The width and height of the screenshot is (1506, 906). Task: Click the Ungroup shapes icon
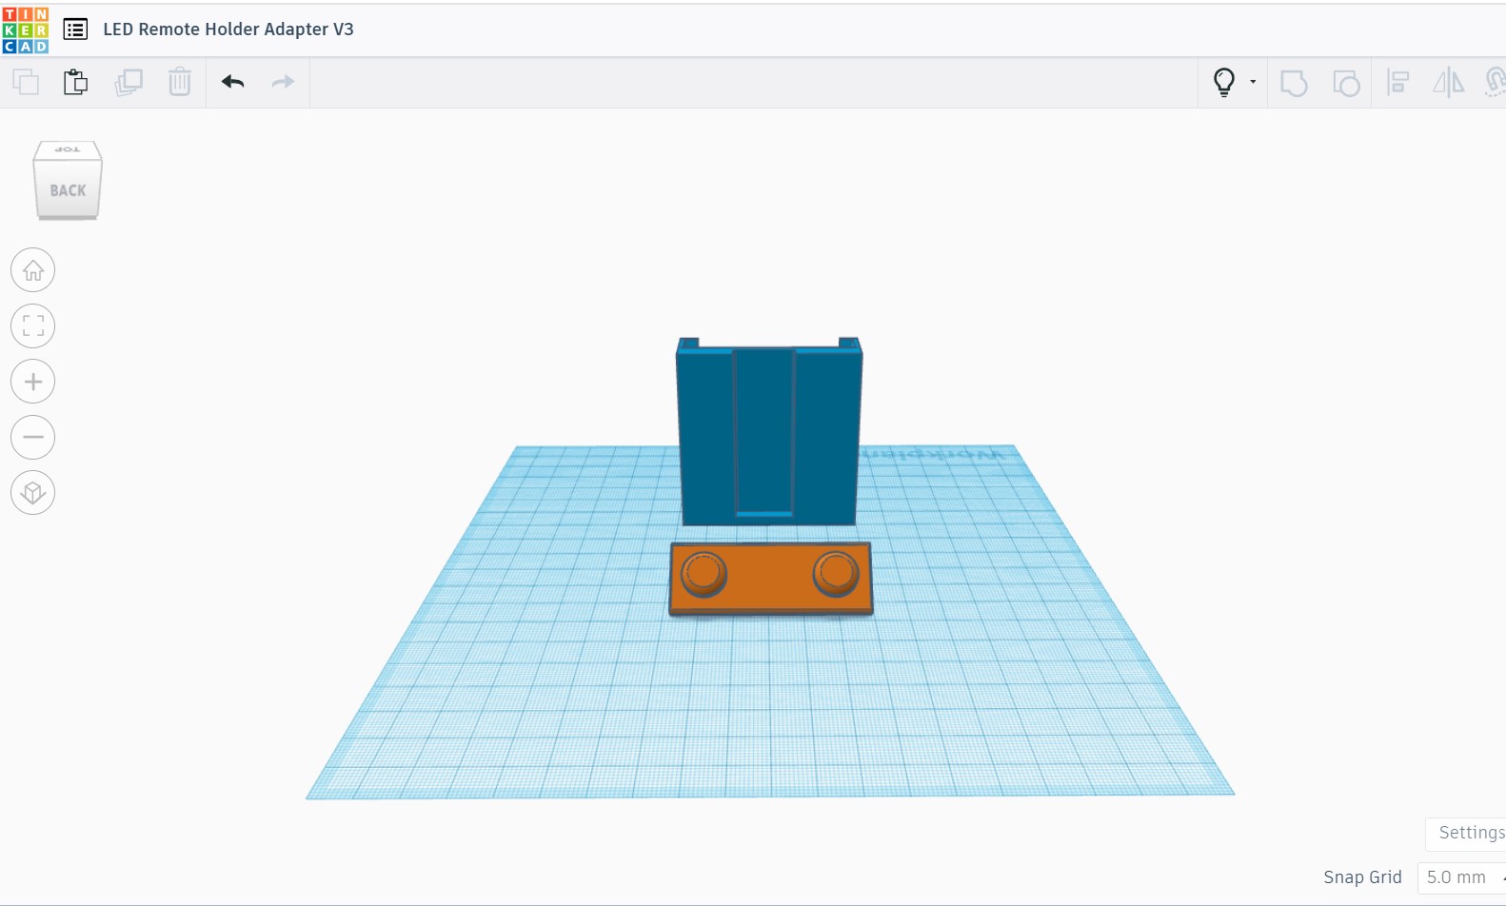point(1346,83)
